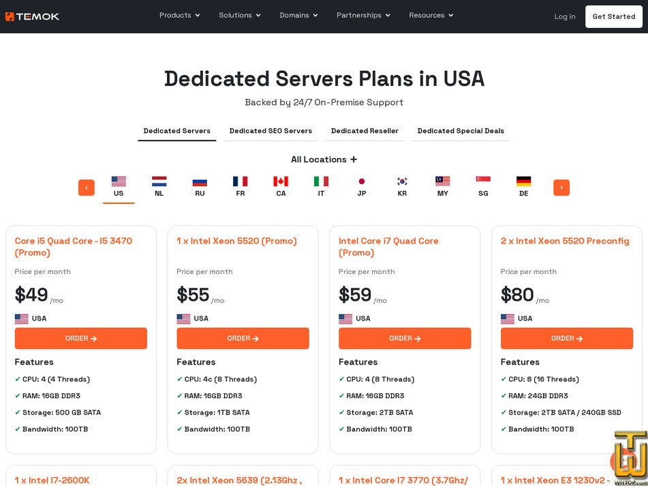Open the Products dropdown menu
This screenshot has height=486, width=648.
[x=179, y=15]
